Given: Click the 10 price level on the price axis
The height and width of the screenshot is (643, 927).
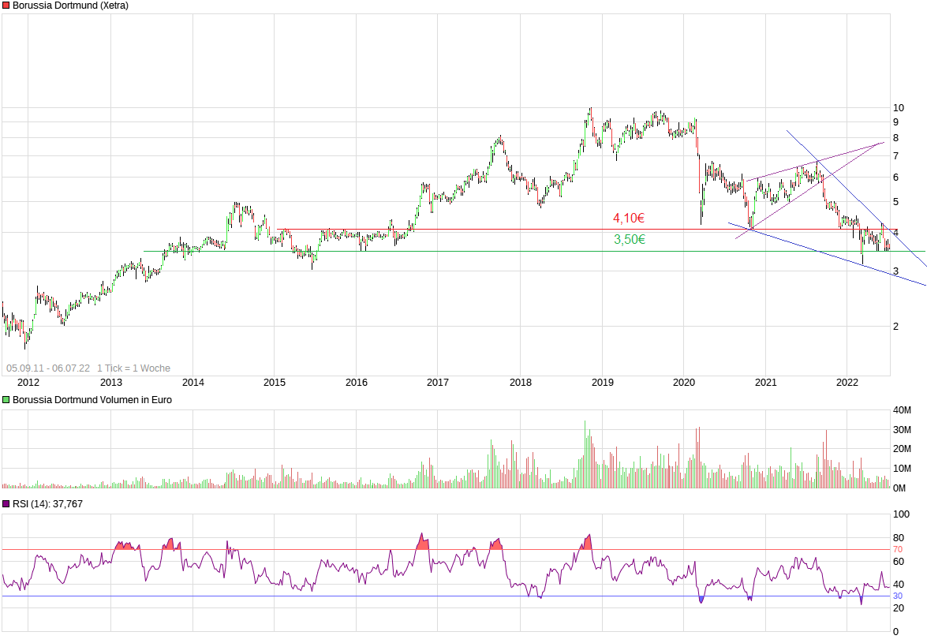Looking at the screenshot, I should click(x=898, y=108).
